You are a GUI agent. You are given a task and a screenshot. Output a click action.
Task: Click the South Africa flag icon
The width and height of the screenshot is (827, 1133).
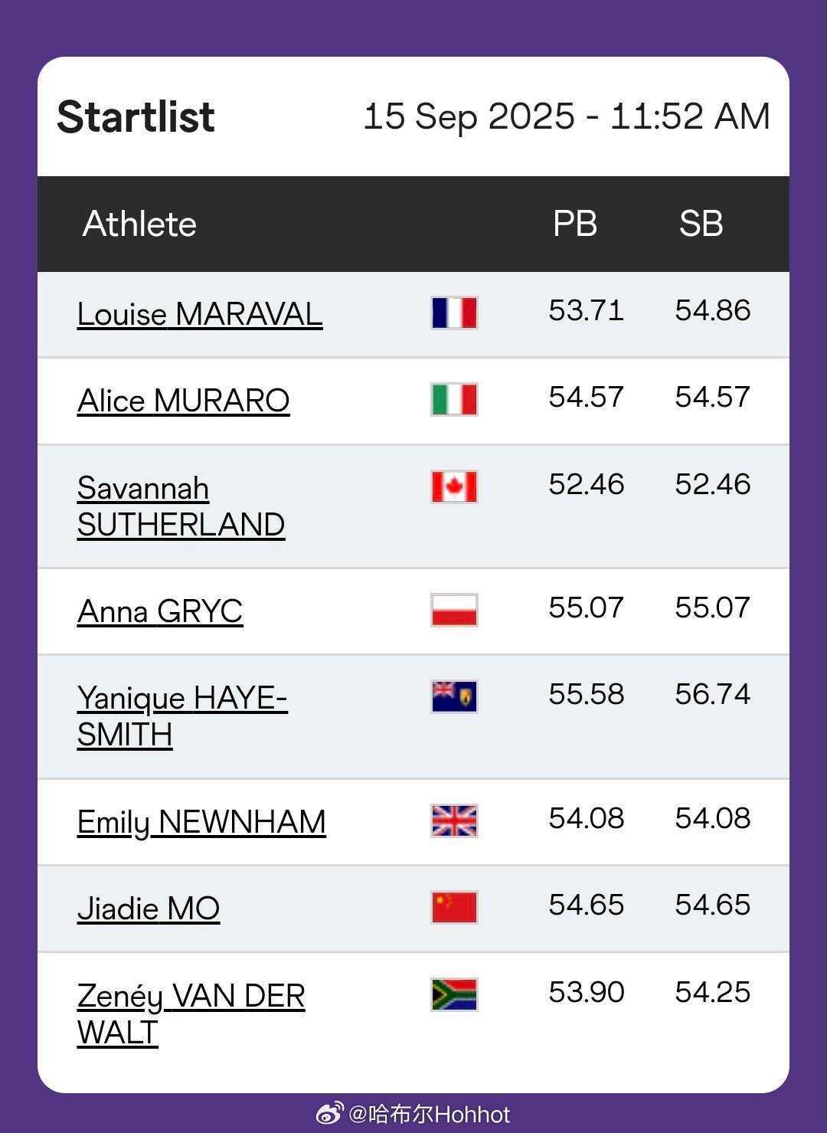(x=454, y=994)
